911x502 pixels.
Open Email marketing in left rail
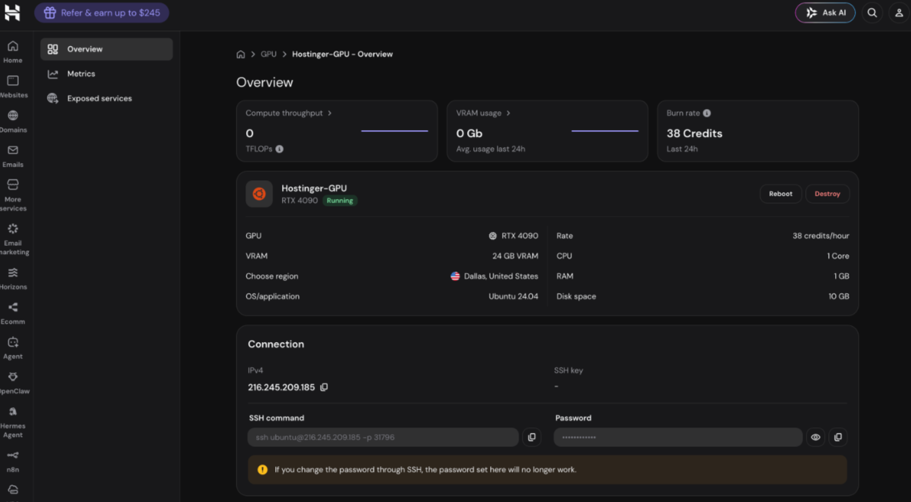click(x=13, y=238)
